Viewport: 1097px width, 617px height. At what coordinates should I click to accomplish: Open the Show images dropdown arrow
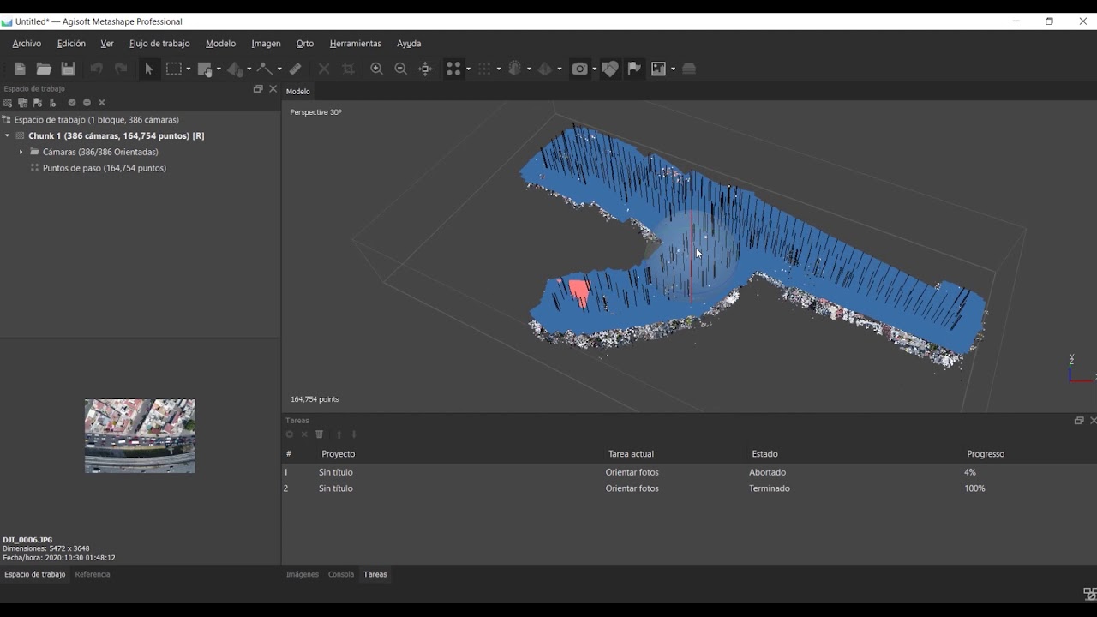pos(674,69)
